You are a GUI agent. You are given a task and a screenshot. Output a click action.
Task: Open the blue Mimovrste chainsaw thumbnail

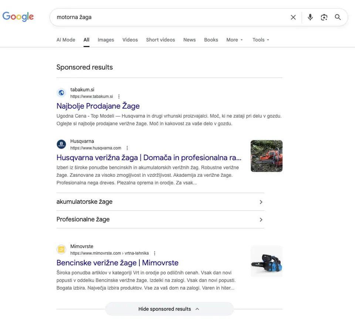pyautogui.click(x=267, y=261)
